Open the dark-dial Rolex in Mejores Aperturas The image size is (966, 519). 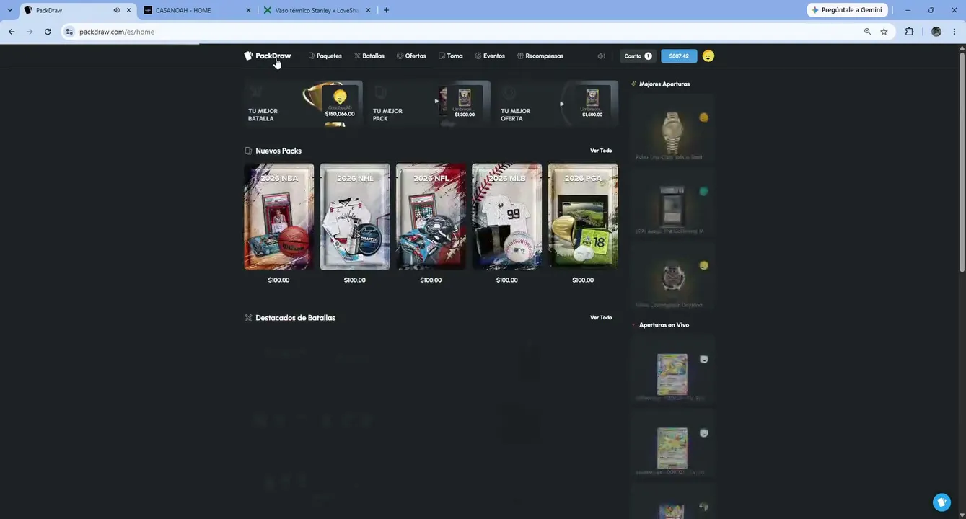672,278
